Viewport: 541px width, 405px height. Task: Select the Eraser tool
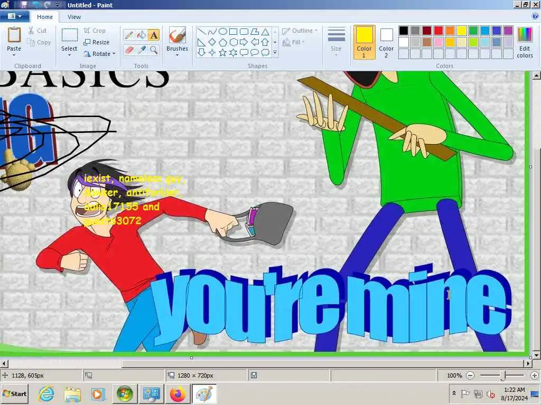tap(129, 50)
